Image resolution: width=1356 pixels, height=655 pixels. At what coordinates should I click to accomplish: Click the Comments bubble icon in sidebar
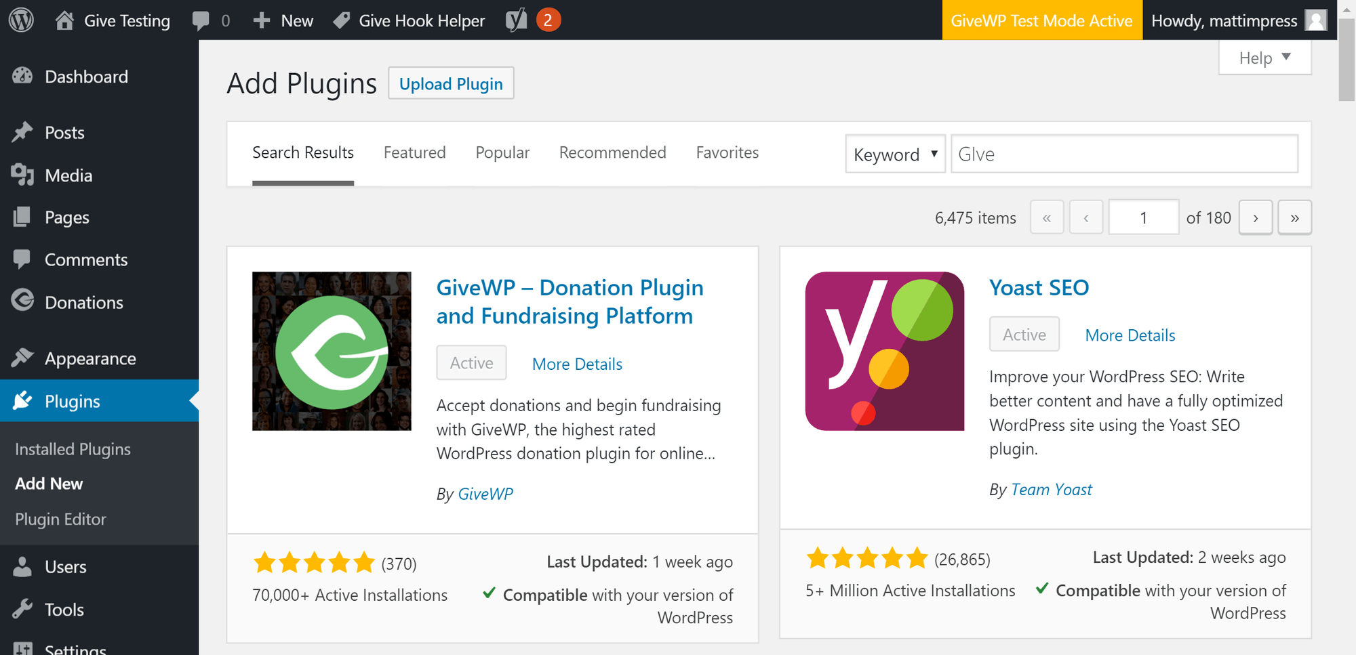click(x=22, y=259)
